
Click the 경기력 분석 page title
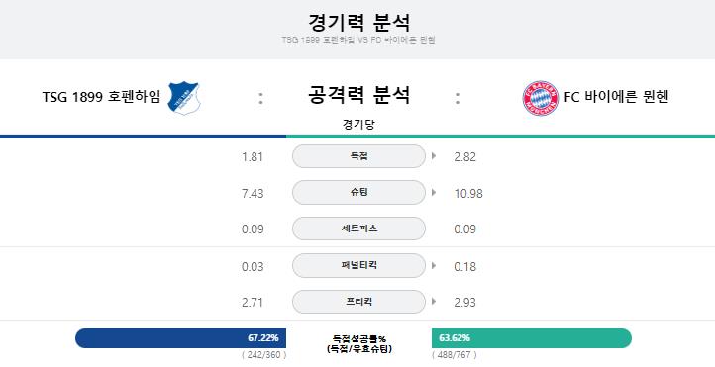tap(358, 23)
